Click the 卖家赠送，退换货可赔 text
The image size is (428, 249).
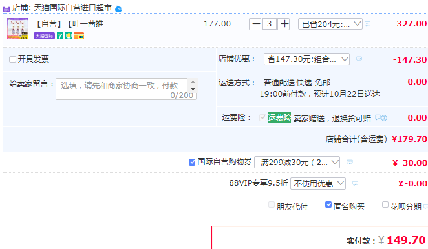332,118
